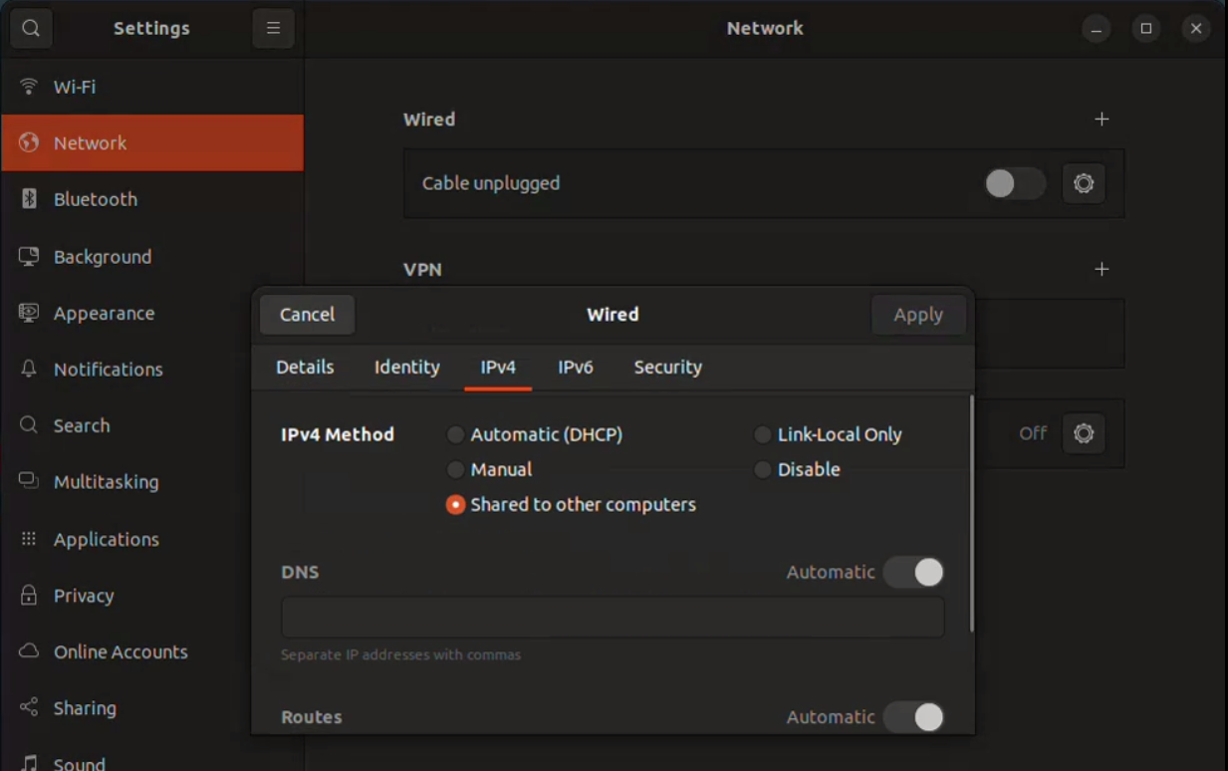Open gear settings next to Off label
Viewport: 1228px width, 771px height.
pos(1084,433)
